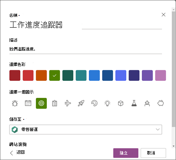Viewport: 176px width, 160px height.
Task: Select the lab flask icon
Action: pyautogui.click(x=134, y=103)
